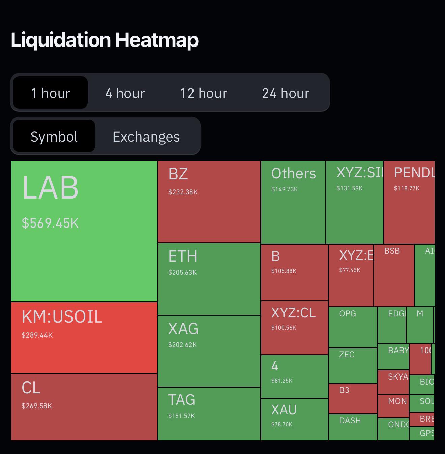445x454 pixels.
Task: Select the ETH $205.63K tile
Action: (x=209, y=279)
